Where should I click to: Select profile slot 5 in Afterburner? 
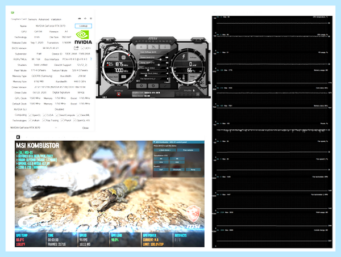pos(194,94)
